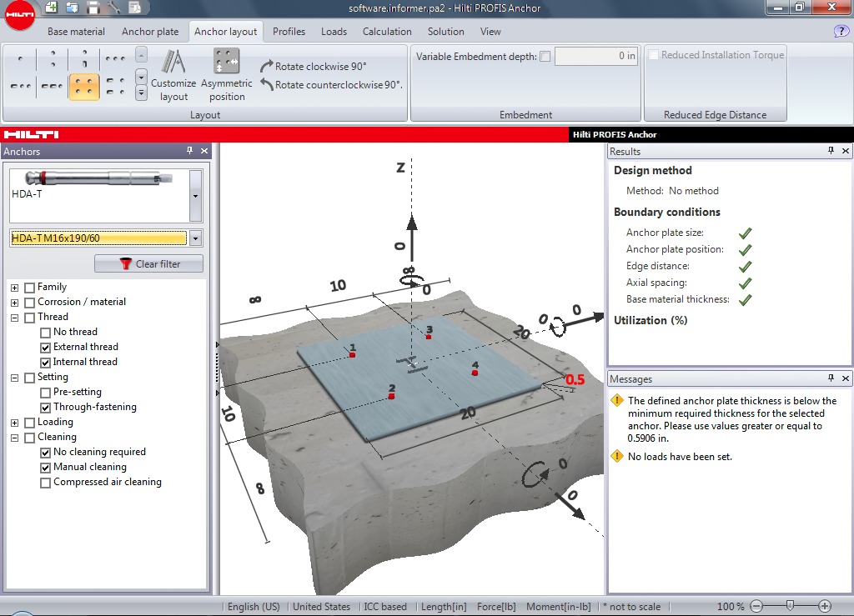Check the No thread option
854x616 pixels.
[x=46, y=333]
